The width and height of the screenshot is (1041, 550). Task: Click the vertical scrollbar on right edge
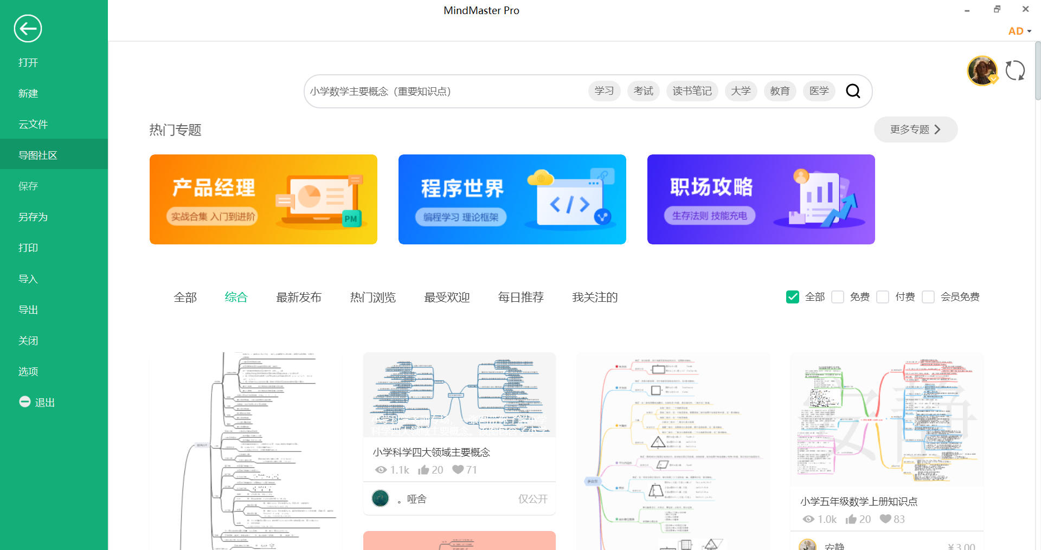click(x=1038, y=70)
